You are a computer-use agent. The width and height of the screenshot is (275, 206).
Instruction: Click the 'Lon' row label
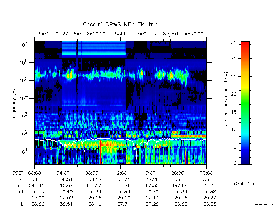(19, 185)
